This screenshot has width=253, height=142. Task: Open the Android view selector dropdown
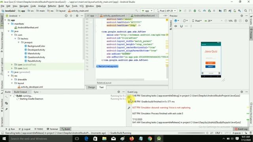13,16
